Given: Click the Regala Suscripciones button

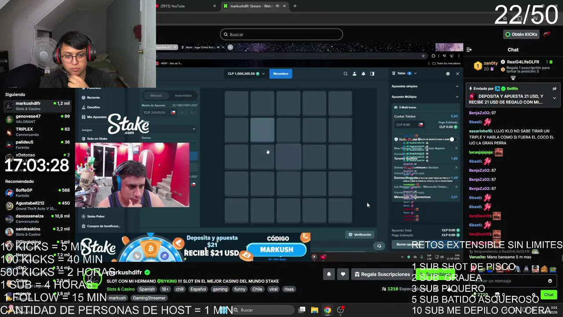Looking at the screenshot, I should [x=382, y=274].
